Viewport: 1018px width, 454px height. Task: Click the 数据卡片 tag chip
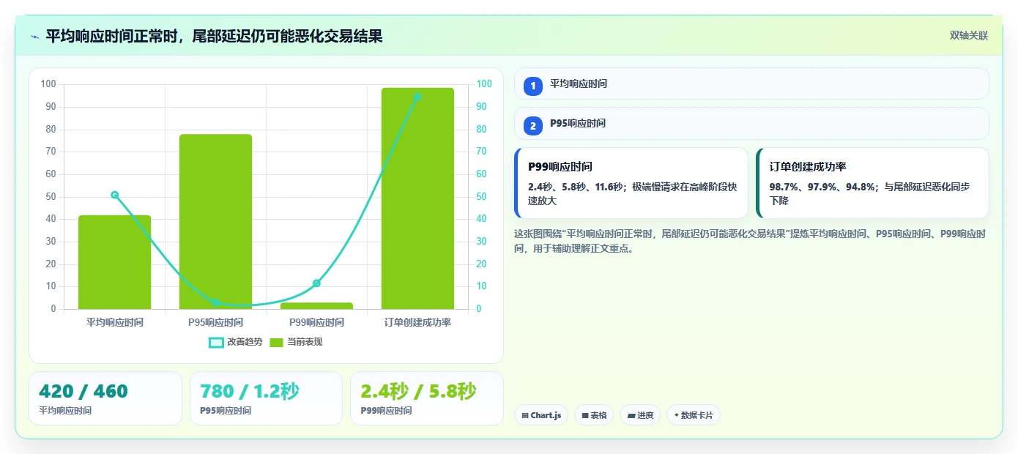pyautogui.click(x=694, y=415)
